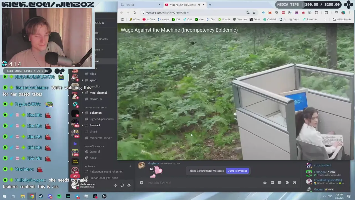Open the Rumble bookmark
Viewport: 355px width, 200px height.
(x=224, y=19)
